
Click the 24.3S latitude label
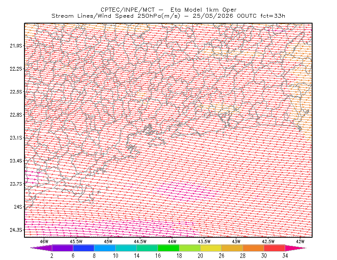tap(16, 230)
